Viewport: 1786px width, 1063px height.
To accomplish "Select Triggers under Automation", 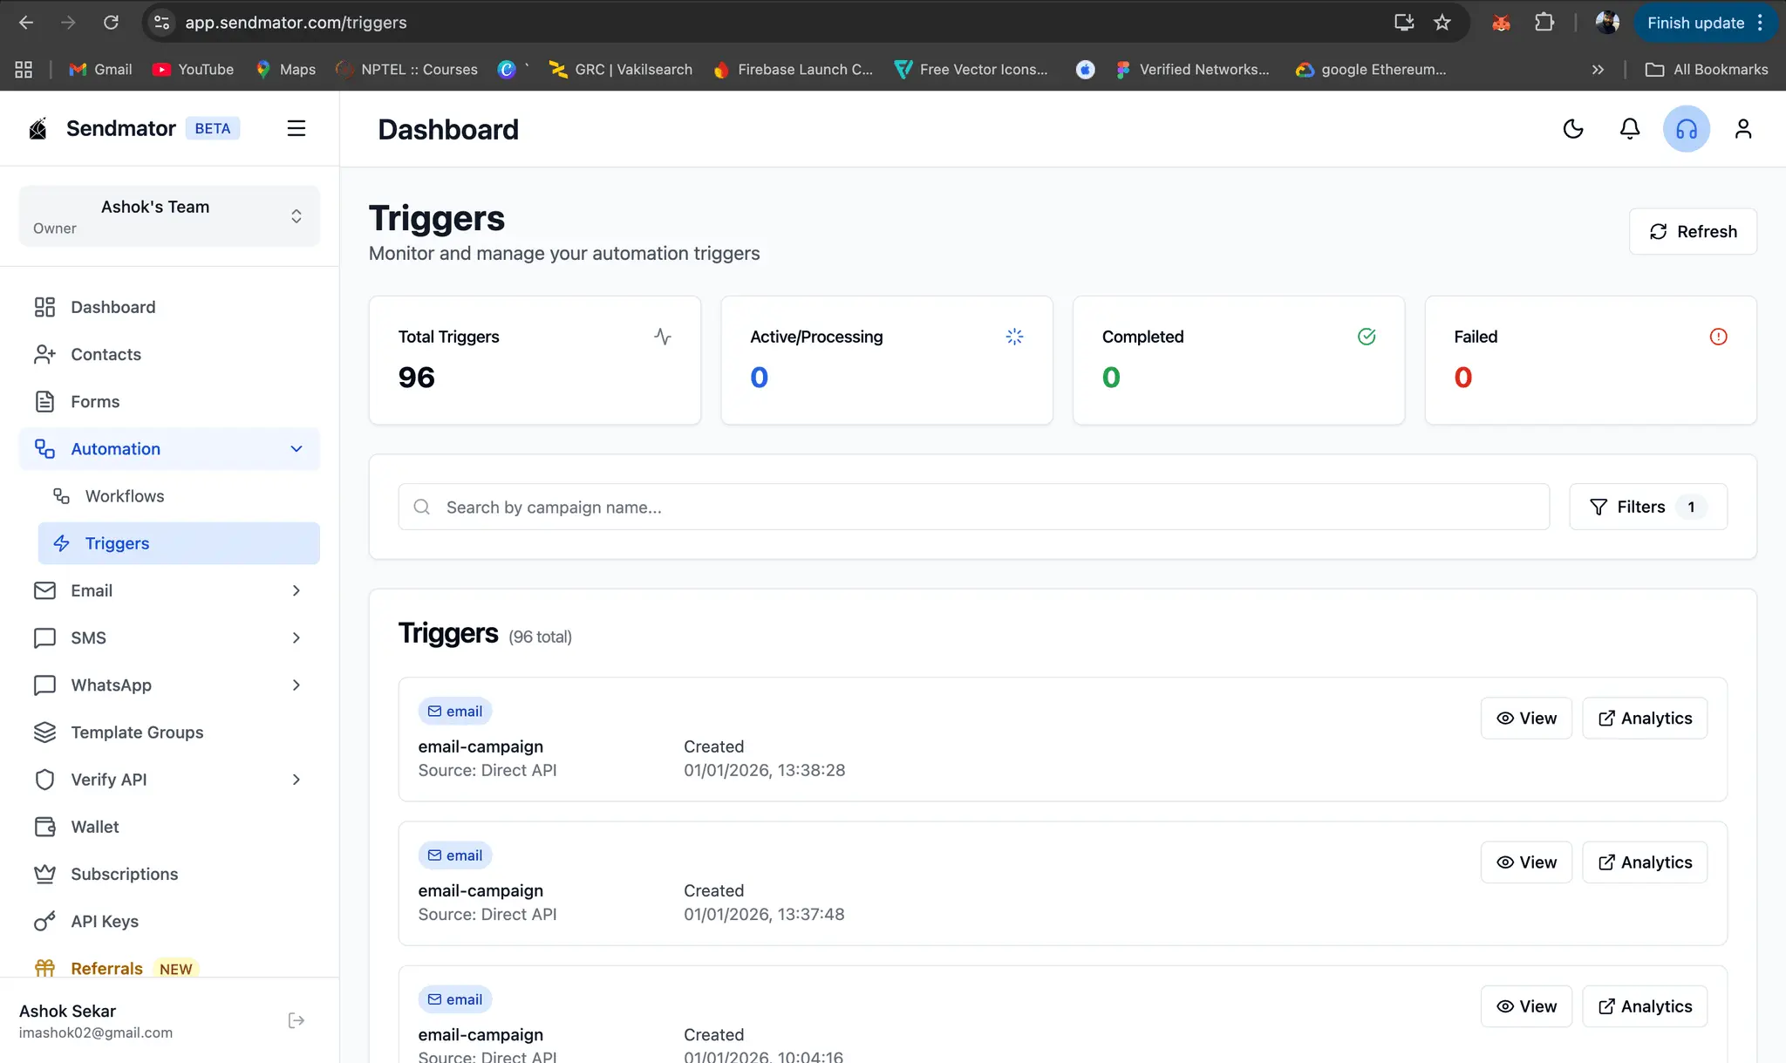I will click(179, 543).
